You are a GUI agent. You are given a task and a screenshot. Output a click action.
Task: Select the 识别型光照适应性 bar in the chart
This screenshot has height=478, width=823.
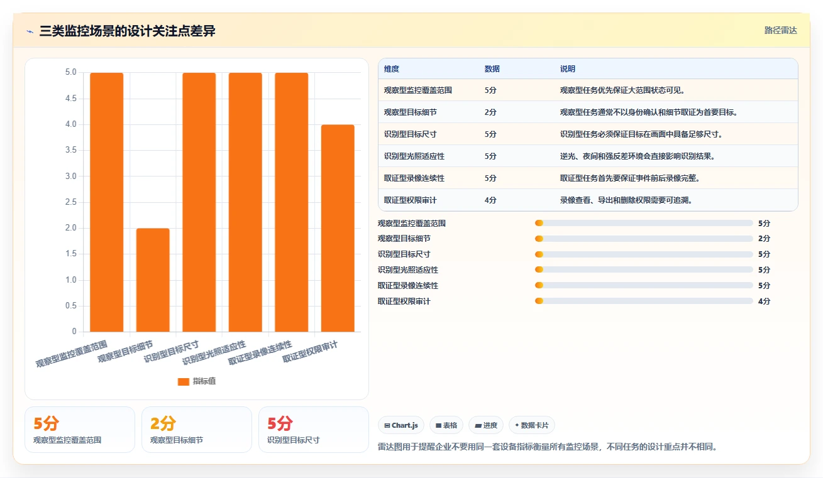pyautogui.click(x=245, y=202)
